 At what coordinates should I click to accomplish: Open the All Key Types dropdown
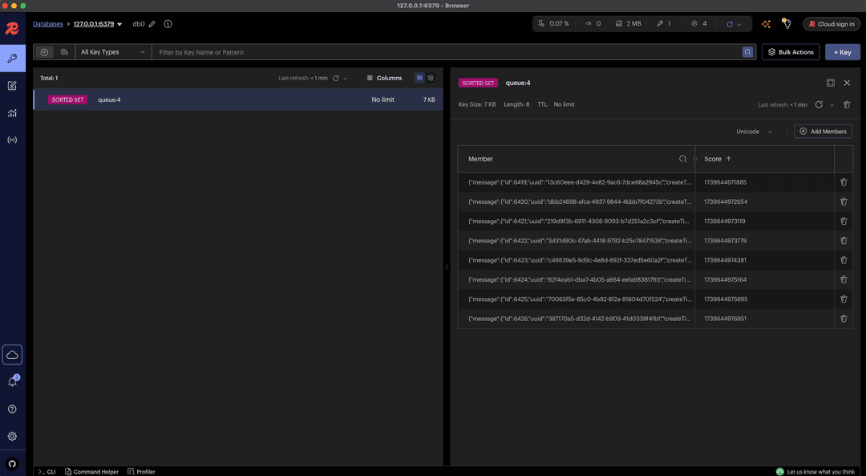[113, 52]
